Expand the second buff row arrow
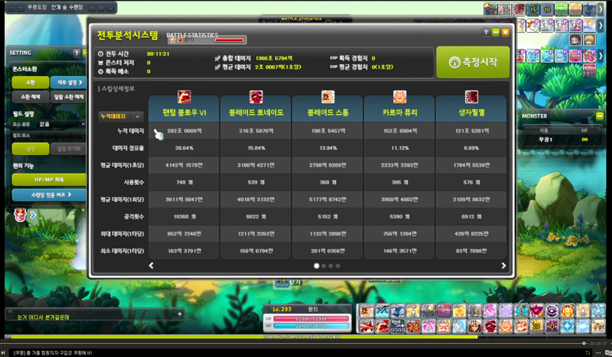The image size is (612, 357). tap(601, 25)
